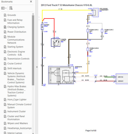Image resolution: width=128 pixels, height=134 pixels.
Task: Click the Headlamps_AutoLamps bookmark icon
Action: pyautogui.click(x=5, y=128)
